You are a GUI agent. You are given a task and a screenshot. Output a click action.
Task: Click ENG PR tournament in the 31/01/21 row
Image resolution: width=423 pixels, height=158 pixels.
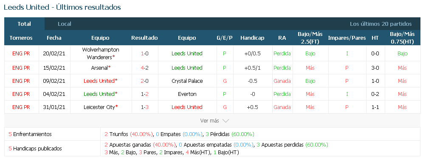tap(21, 107)
